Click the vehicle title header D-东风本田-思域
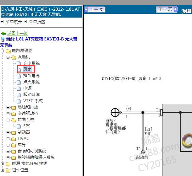The height and width of the screenshot is (176, 192). pos(41,12)
